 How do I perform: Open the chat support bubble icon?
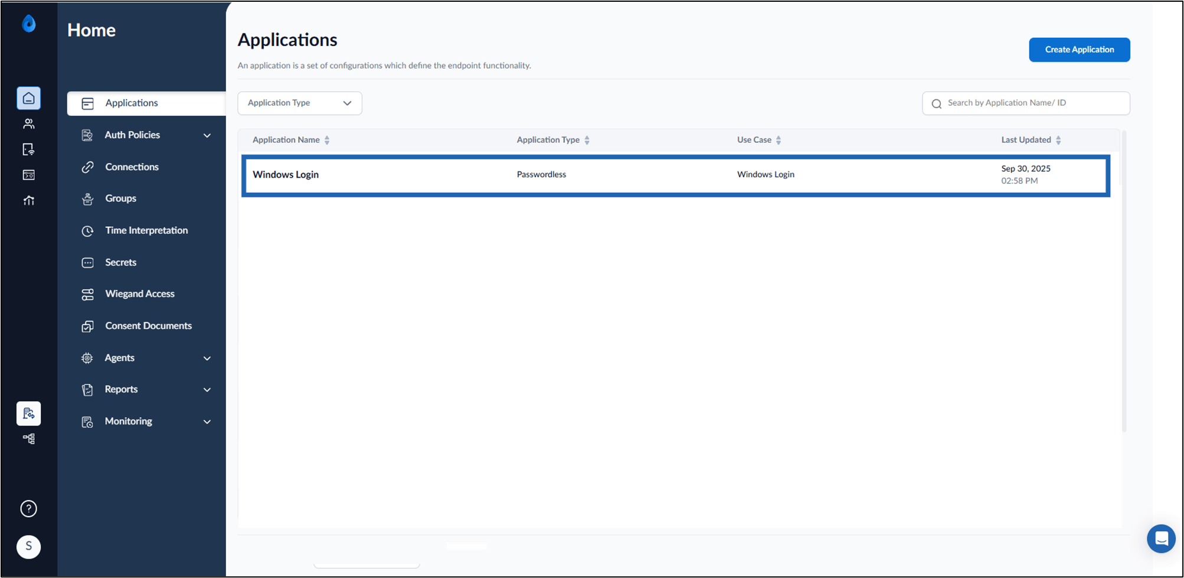(x=1161, y=538)
